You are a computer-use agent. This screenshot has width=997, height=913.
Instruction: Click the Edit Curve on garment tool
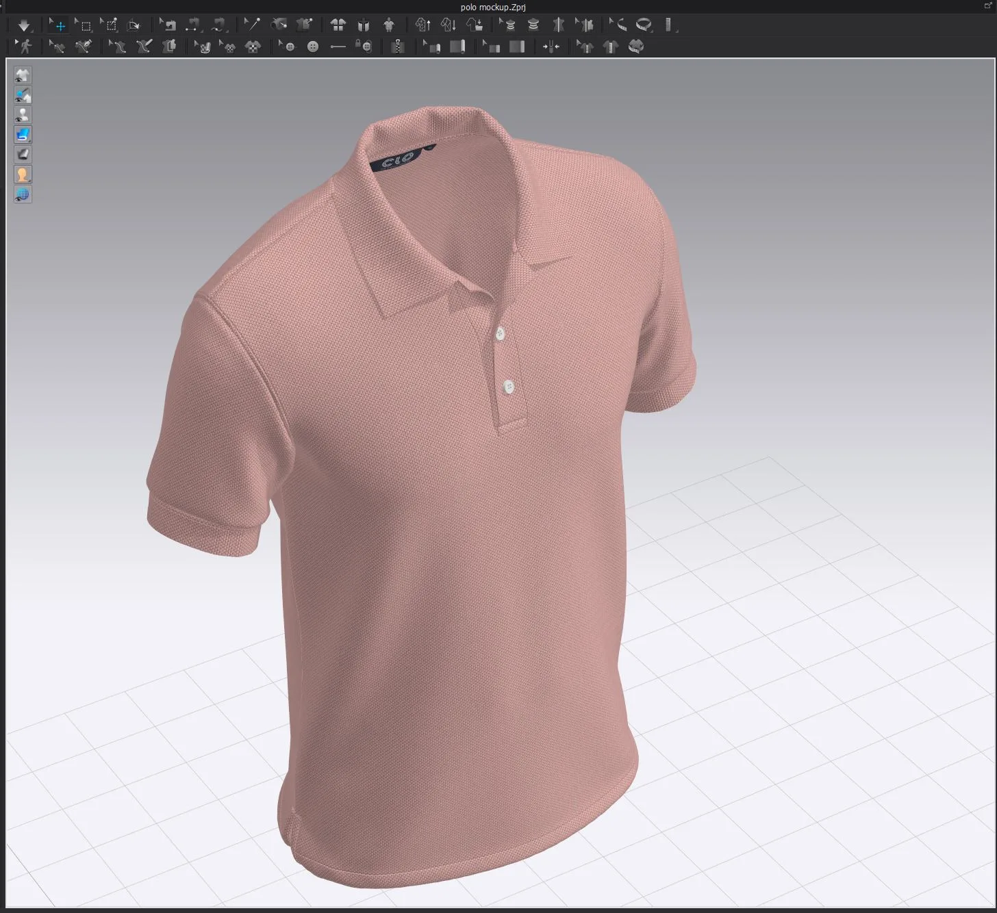pyautogui.click(x=58, y=47)
